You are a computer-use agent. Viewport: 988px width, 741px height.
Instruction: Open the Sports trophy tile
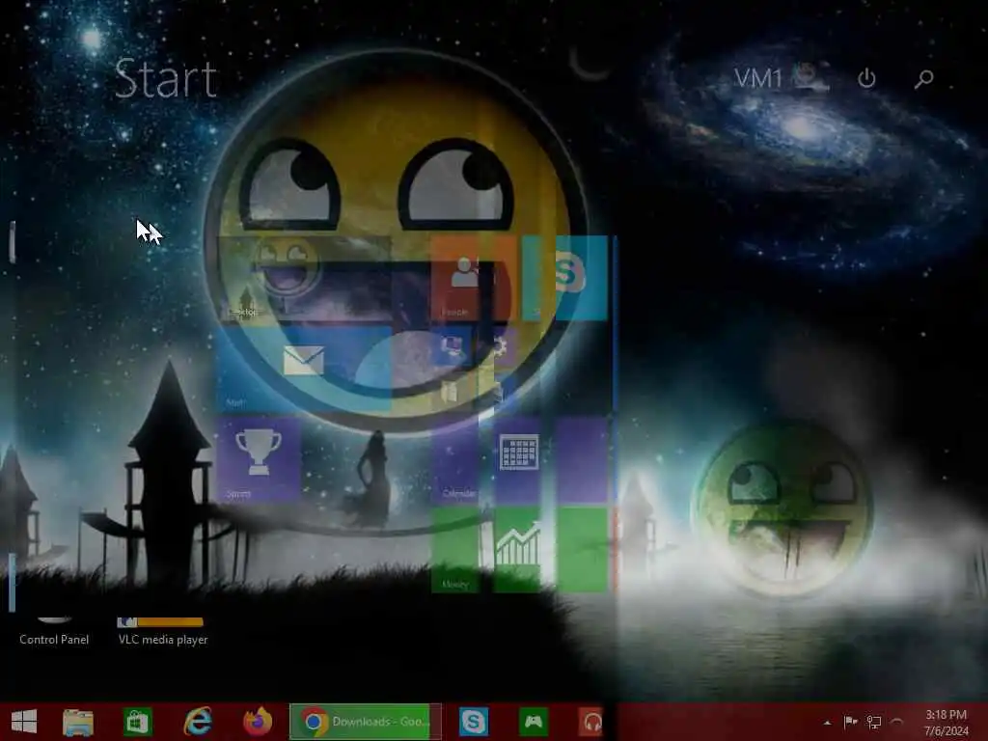pos(259,458)
